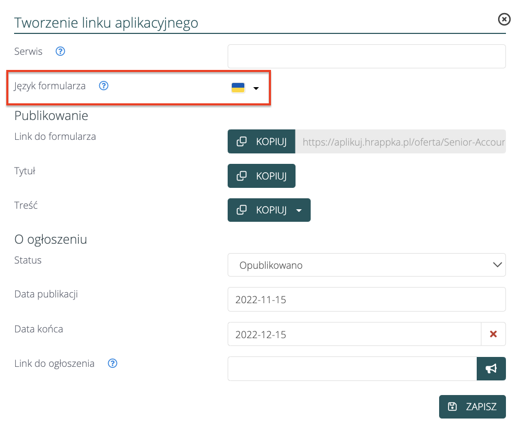The width and height of the screenshot is (519, 430).
Task: Copy the Link do formularza URL
Action: 262,141
